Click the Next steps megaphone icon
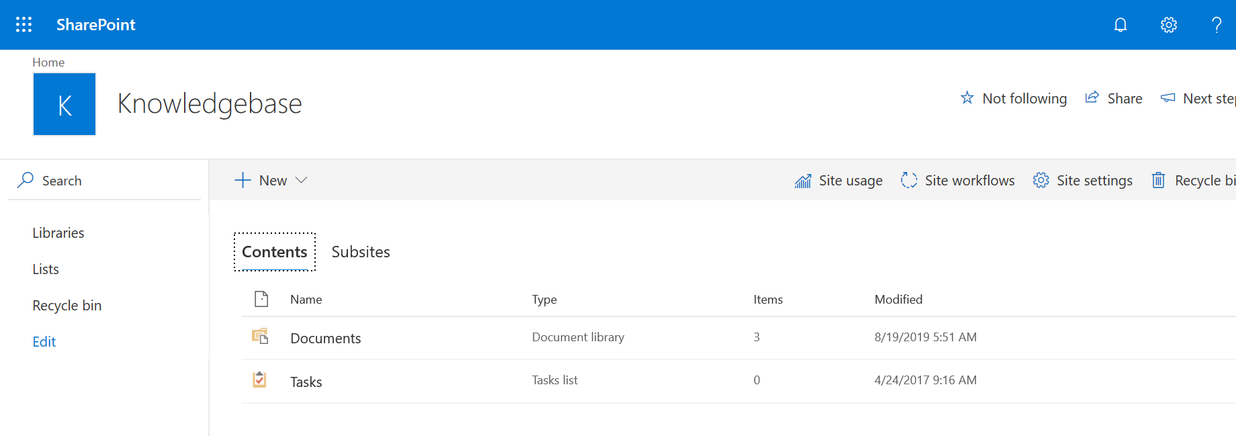The height and width of the screenshot is (436, 1236). pos(1168,98)
